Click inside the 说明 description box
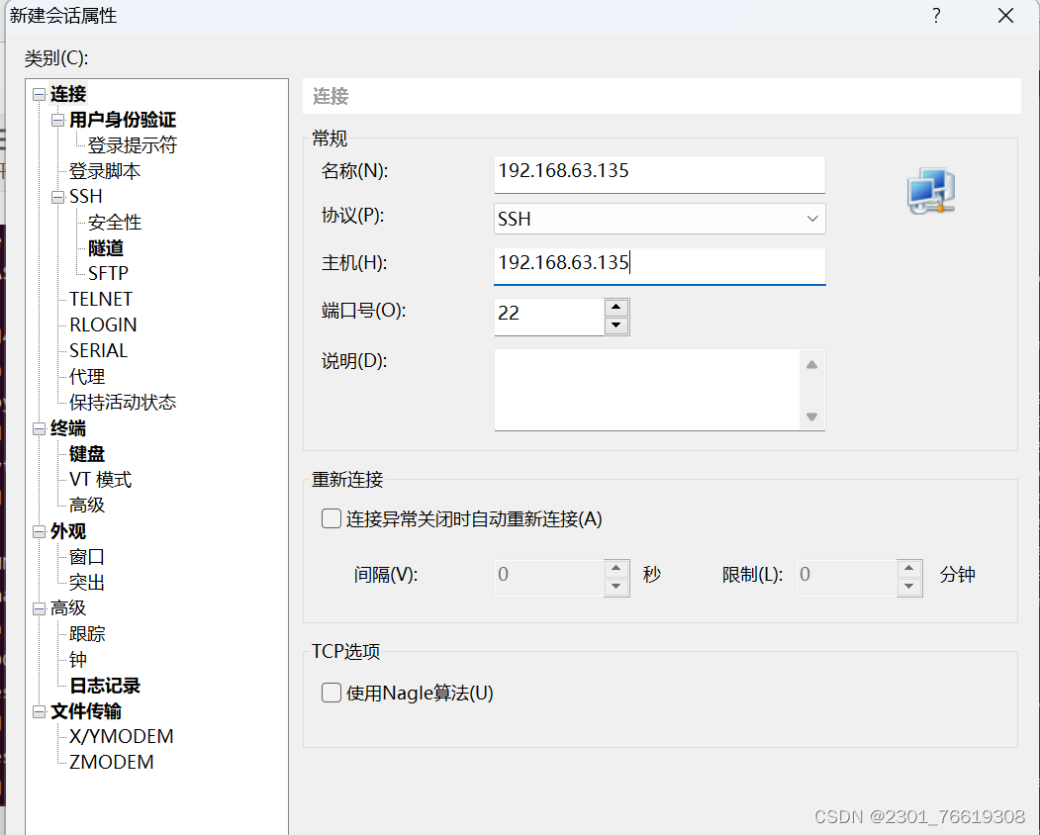This screenshot has width=1040, height=835. pyautogui.click(x=643, y=389)
